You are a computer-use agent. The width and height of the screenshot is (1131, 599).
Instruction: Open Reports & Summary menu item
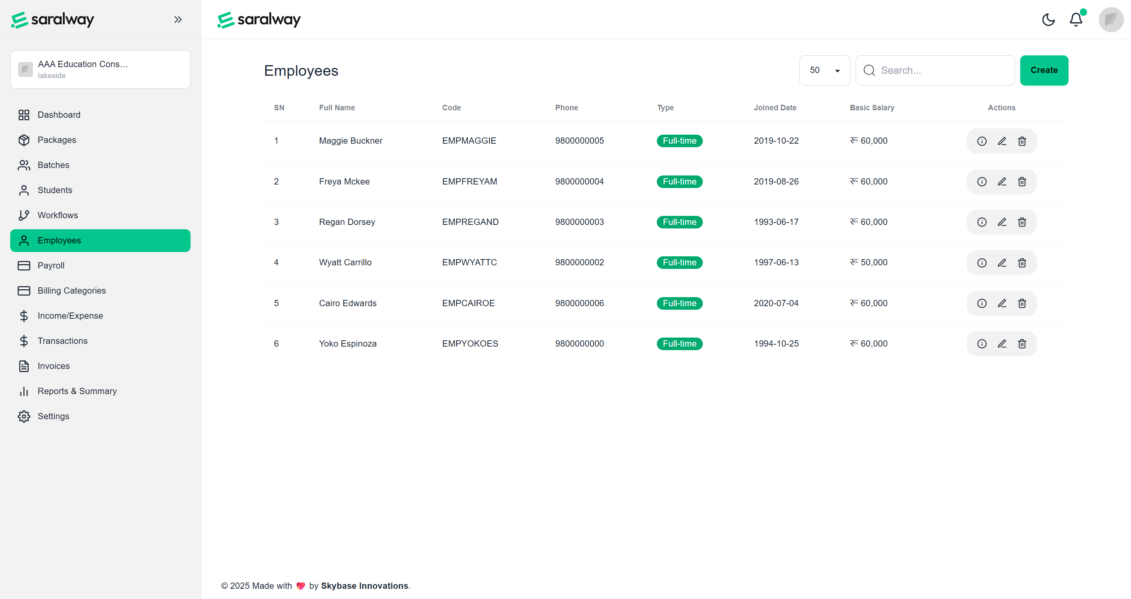point(77,391)
